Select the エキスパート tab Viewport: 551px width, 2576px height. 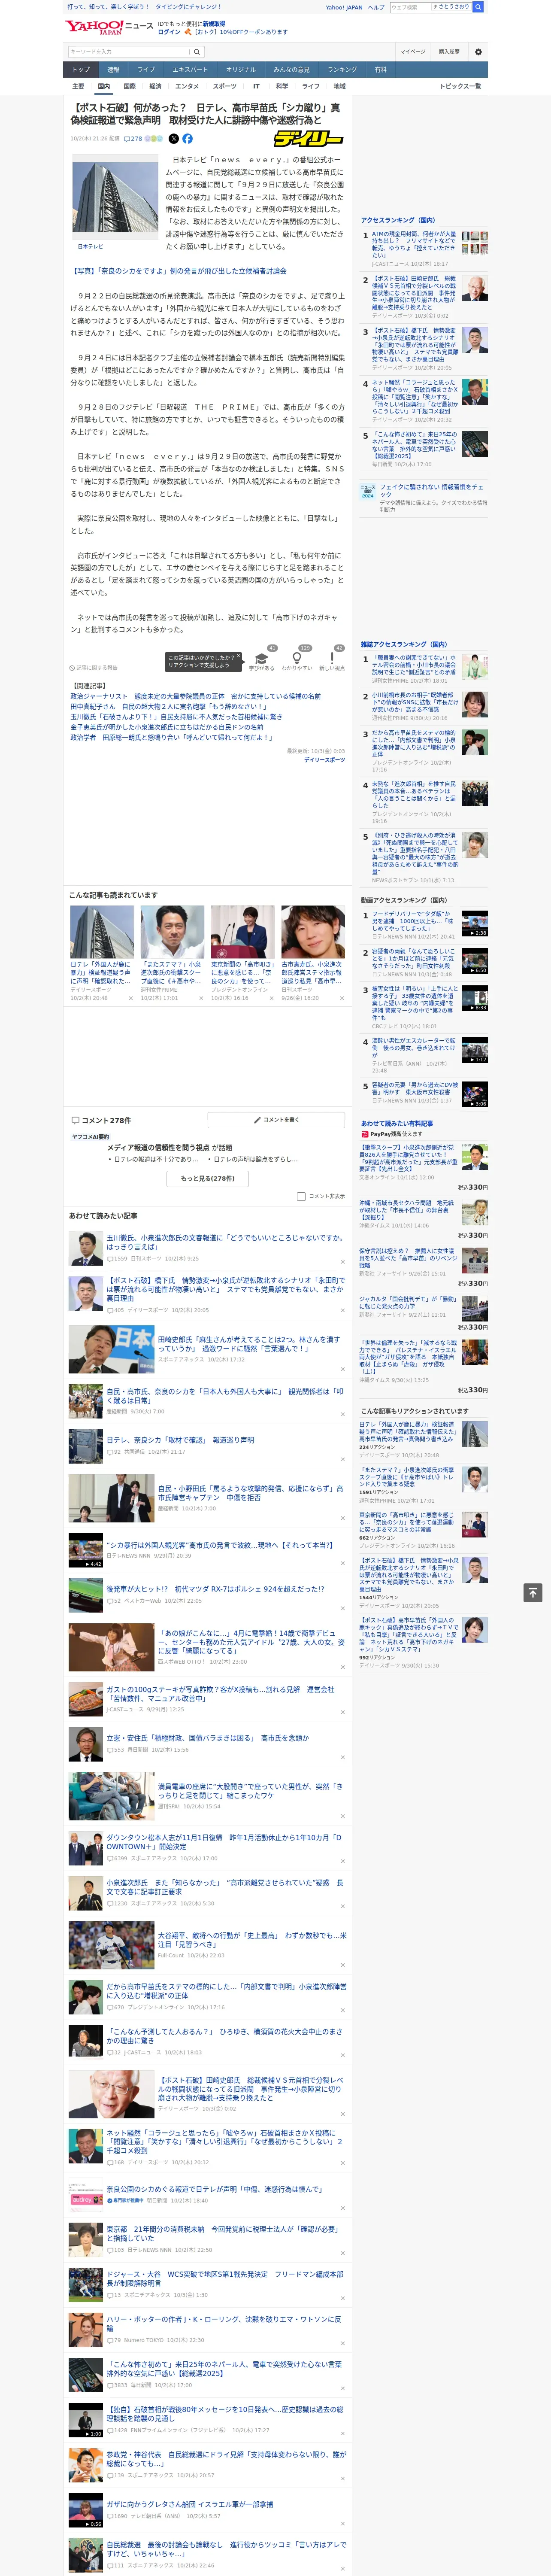click(x=190, y=70)
